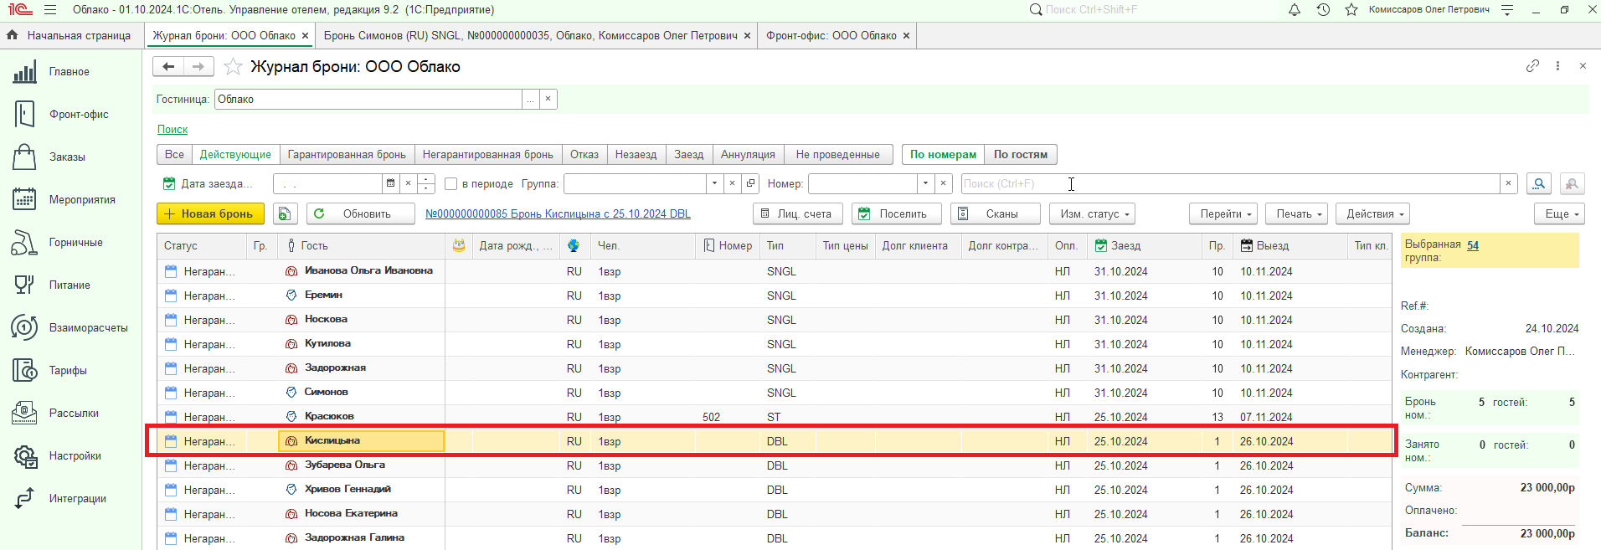Open selected group link 54
Image resolution: width=1601 pixels, height=550 pixels.
(1473, 245)
